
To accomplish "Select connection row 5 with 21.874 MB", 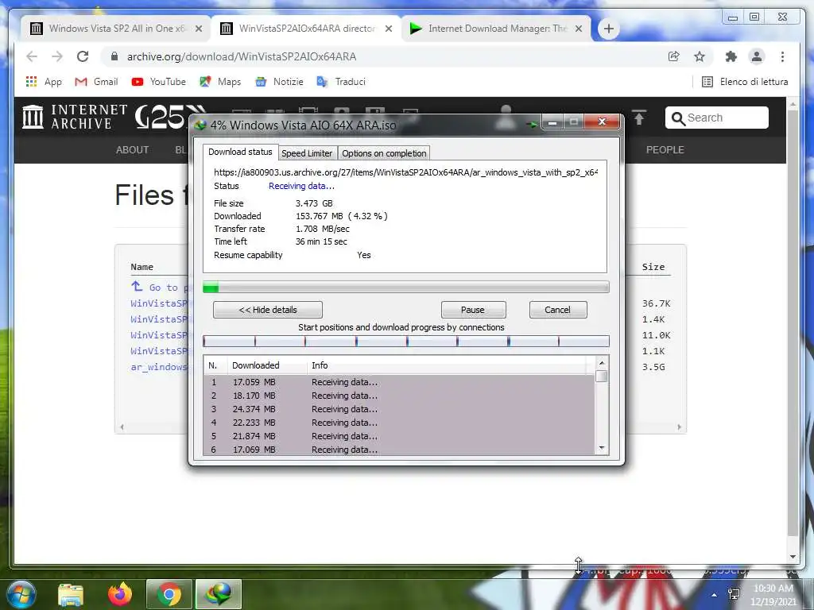I will coord(399,436).
